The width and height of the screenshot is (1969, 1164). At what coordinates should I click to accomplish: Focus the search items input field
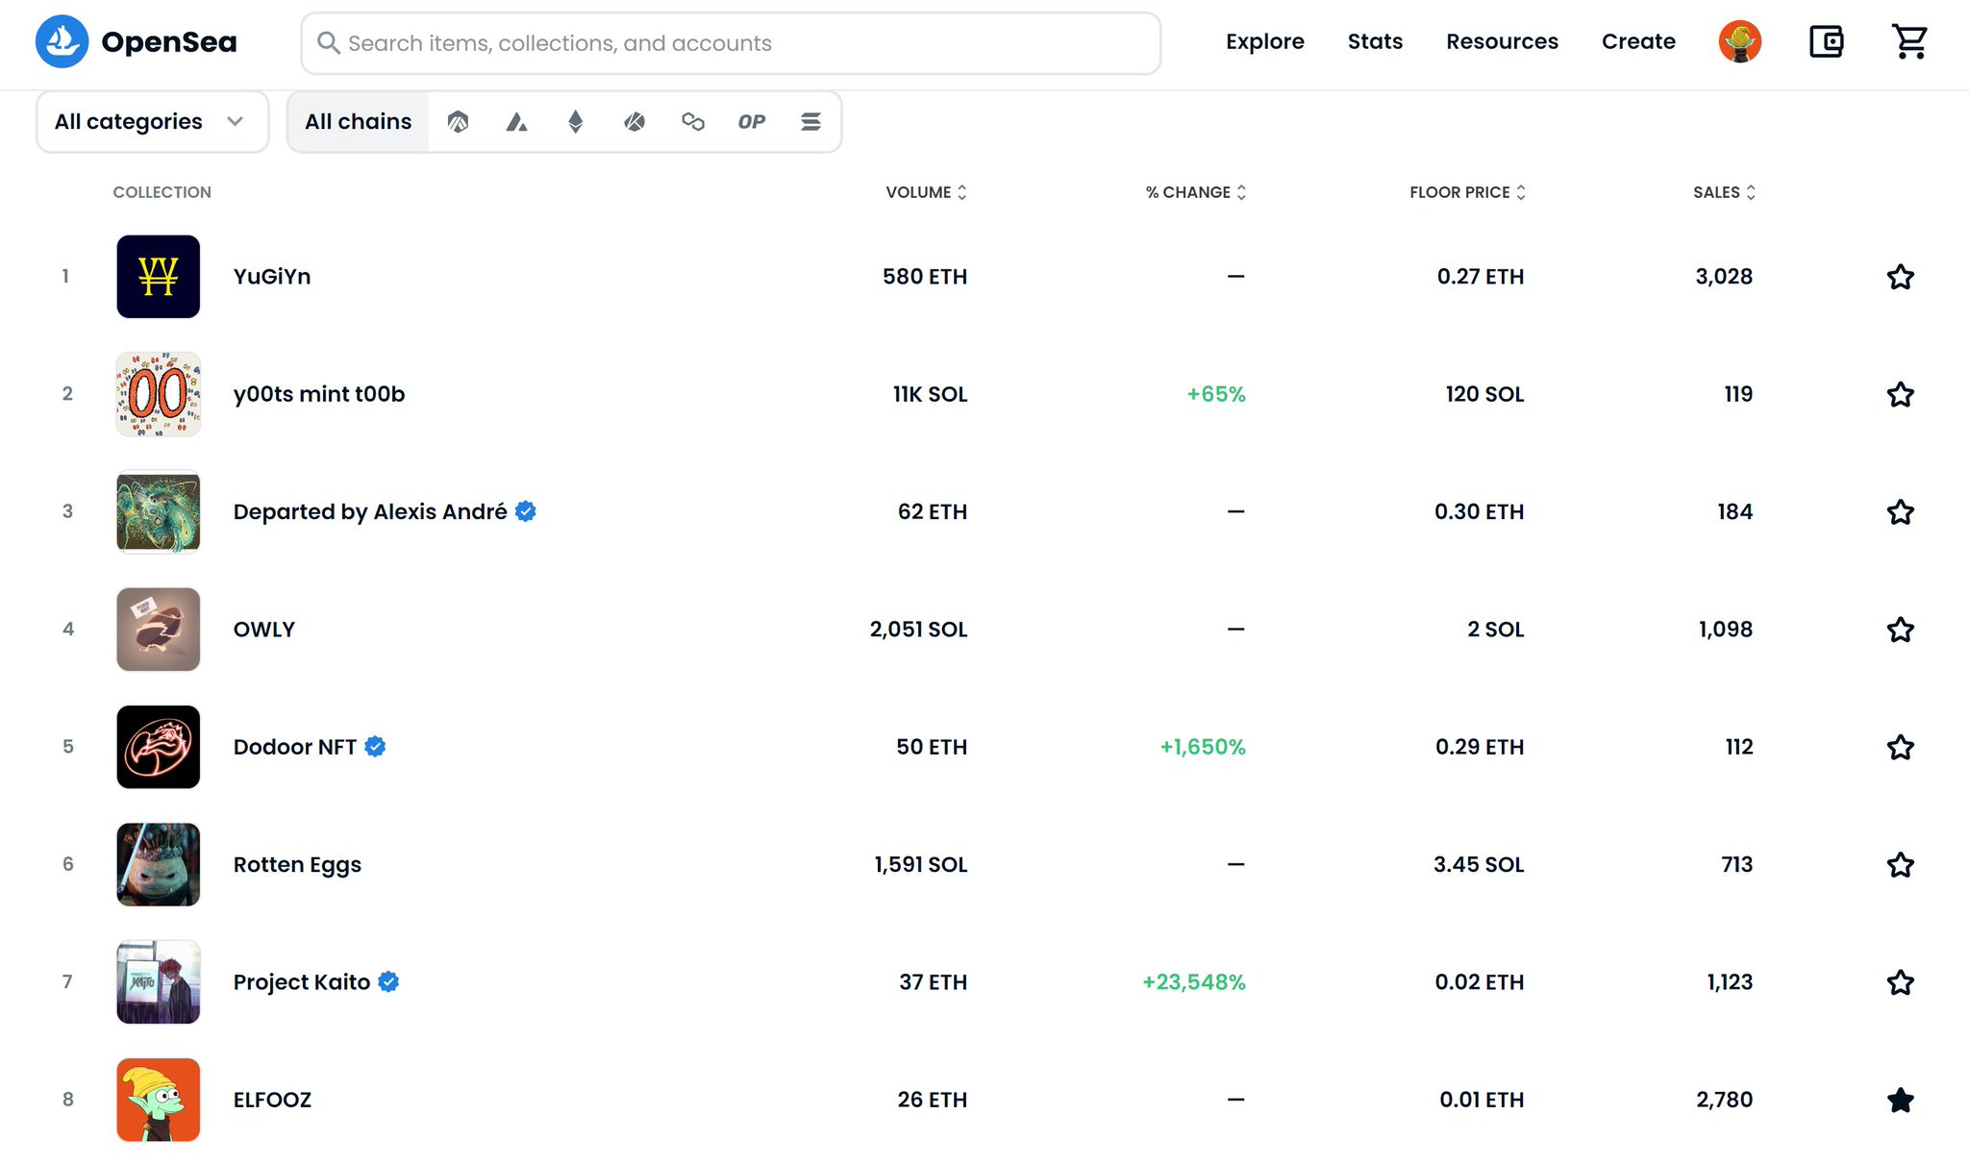tap(731, 43)
